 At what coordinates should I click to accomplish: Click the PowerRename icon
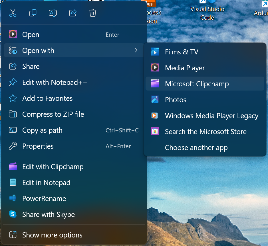pyautogui.click(x=13, y=198)
